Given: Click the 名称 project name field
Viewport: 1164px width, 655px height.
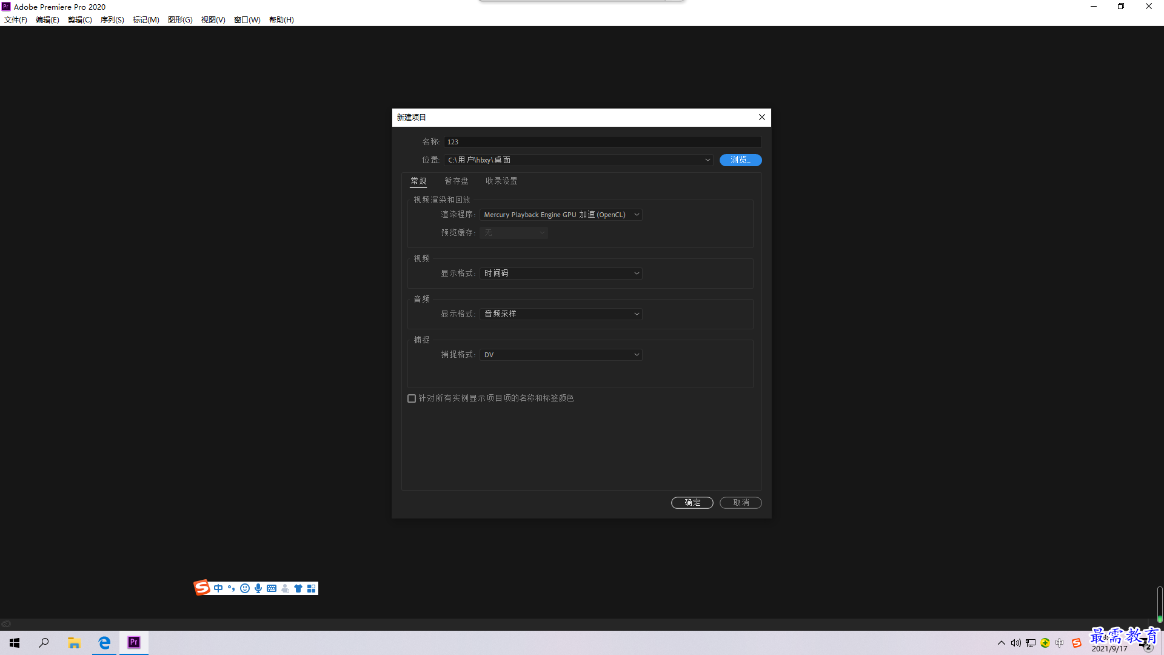Looking at the screenshot, I should click(603, 142).
